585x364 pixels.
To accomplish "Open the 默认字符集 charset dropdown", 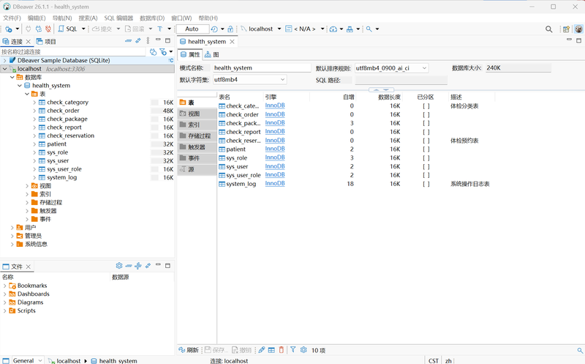I will [x=282, y=80].
